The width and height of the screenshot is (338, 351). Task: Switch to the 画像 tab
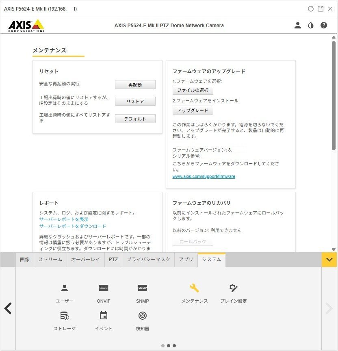click(x=25, y=260)
